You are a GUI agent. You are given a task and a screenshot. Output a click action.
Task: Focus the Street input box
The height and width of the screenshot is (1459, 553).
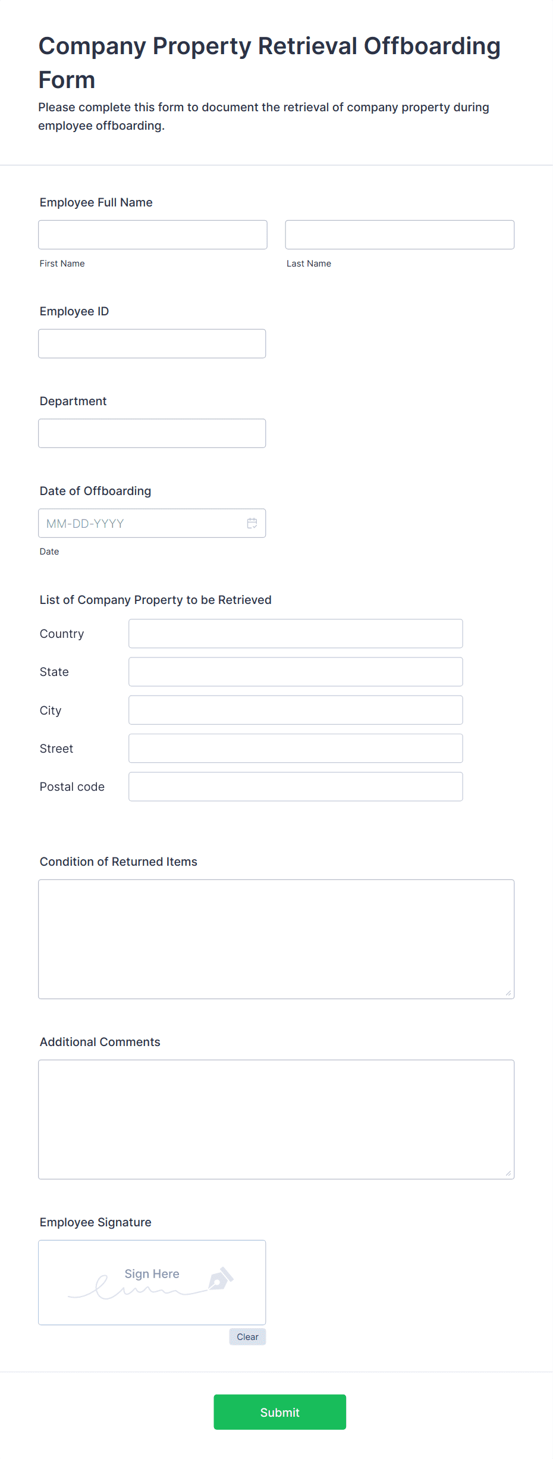coord(296,748)
